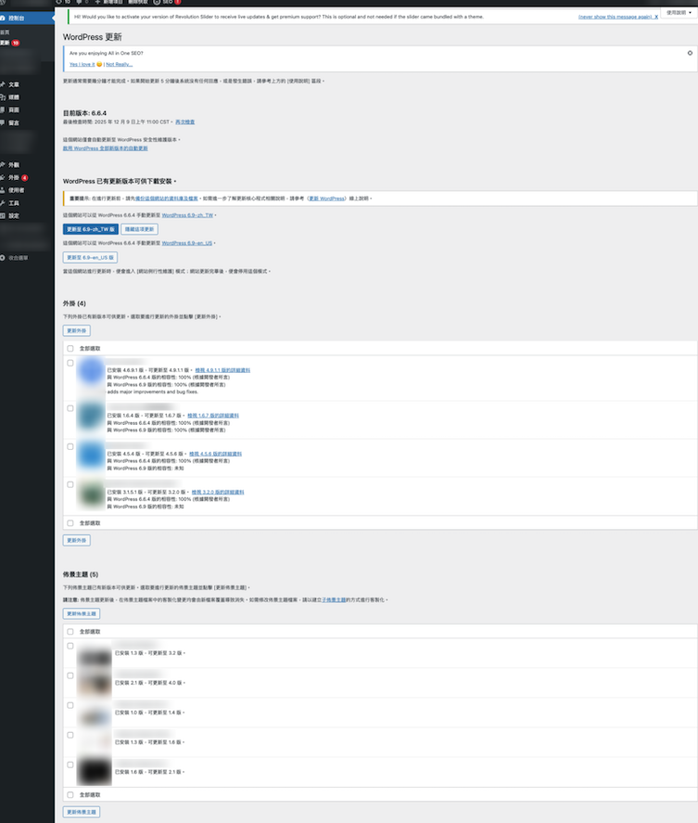Viewport: 698px width, 823px height.
Task: Click the hide-this-update button beside zh_TW
Action: (x=139, y=229)
